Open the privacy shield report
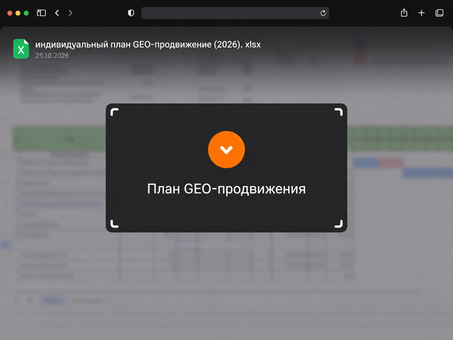Image resolution: width=453 pixels, height=340 pixels. [131, 13]
